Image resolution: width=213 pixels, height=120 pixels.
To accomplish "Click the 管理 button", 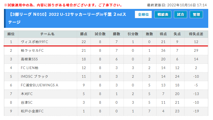I will point(196,14).
